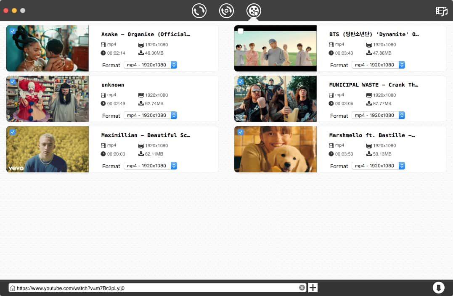Click the YouTube URL input field
Viewport: 453px width, 296px height.
tap(157, 288)
